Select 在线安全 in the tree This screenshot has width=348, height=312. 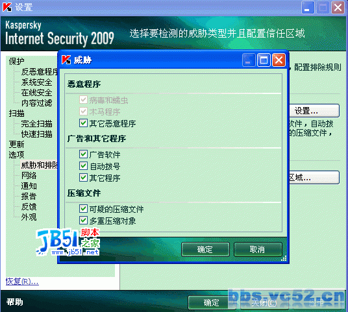(x=36, y=93)
